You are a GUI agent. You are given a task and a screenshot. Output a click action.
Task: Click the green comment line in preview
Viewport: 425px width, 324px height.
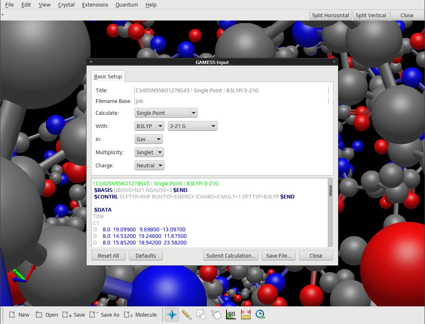tap(156, 183)
